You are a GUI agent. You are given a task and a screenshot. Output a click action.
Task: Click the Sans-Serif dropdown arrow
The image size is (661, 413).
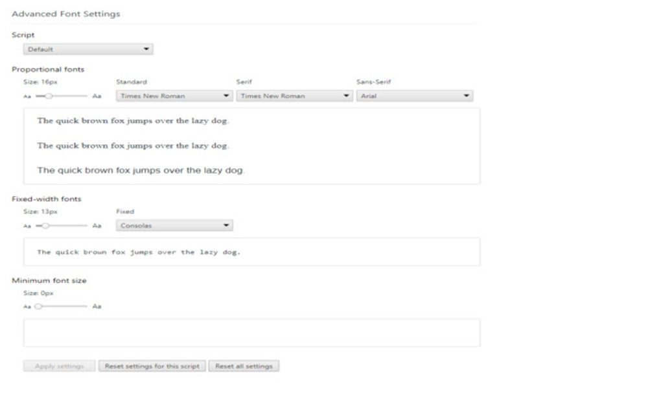click(x=467, y=95)
